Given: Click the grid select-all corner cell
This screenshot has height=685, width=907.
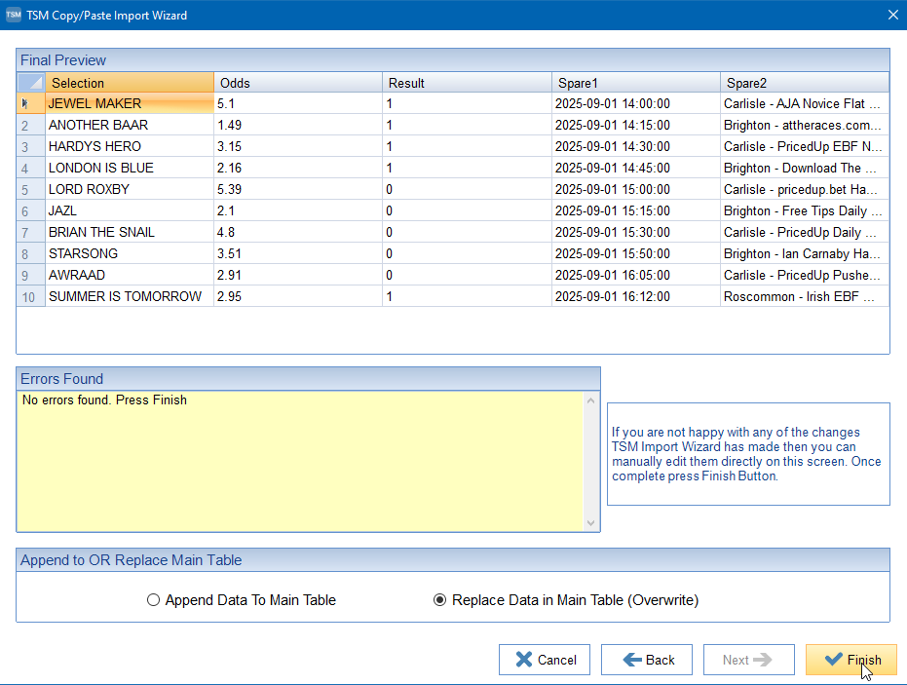Looking at the screenshot, I should click(30, 83).
